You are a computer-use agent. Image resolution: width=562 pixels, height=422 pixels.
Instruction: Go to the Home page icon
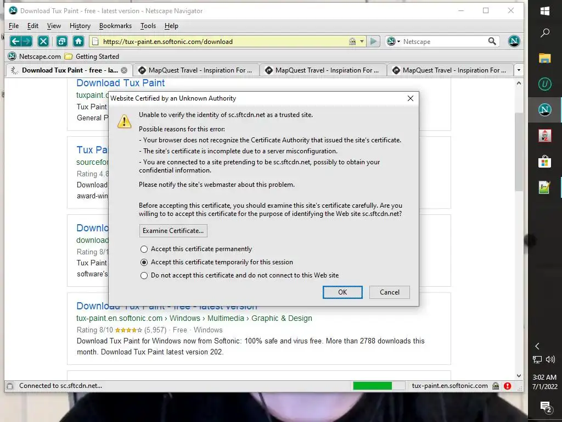click(x=78, y=41)
